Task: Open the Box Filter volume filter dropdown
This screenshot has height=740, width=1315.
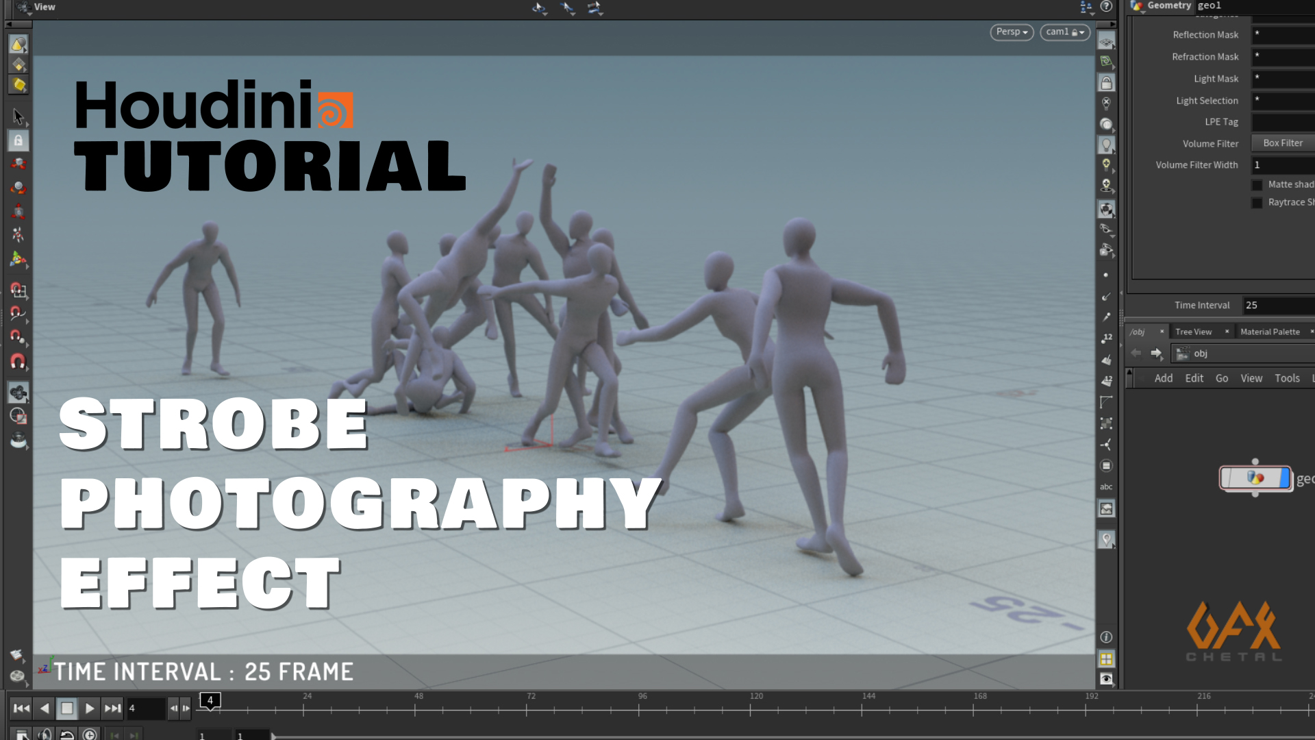Action: click(x=1283, y=143)
